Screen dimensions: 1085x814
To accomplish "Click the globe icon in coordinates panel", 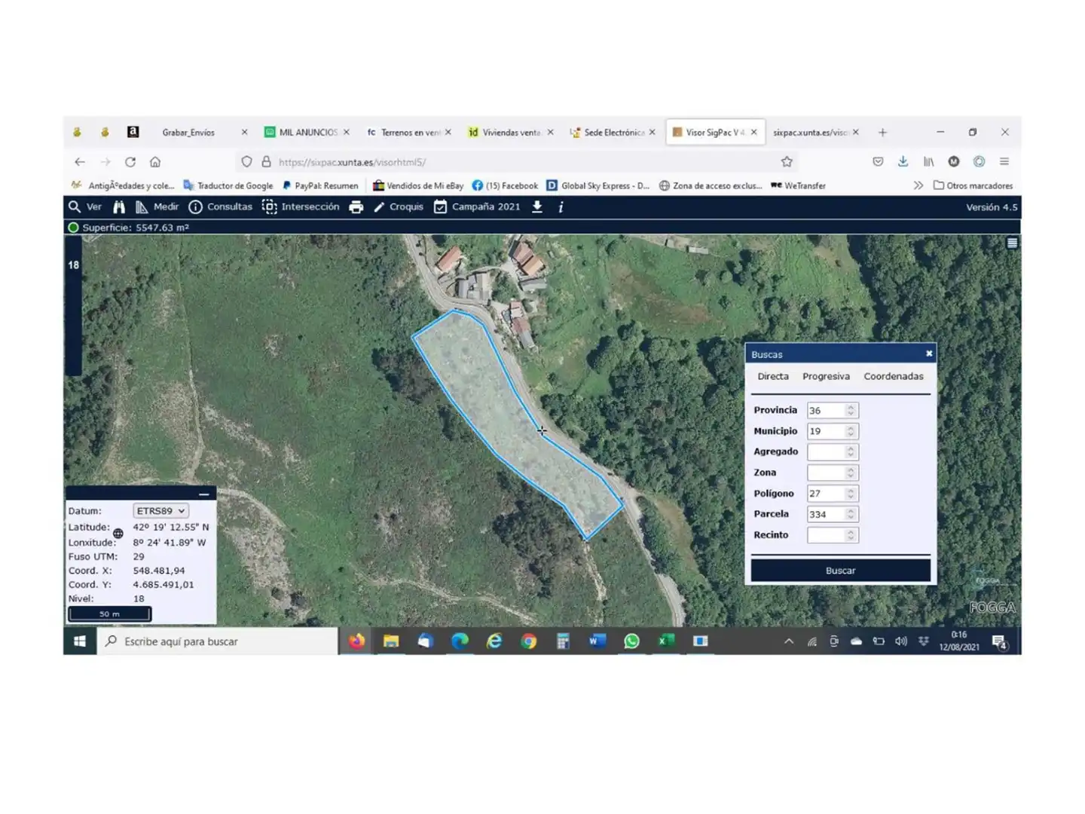I will [118, 534].
